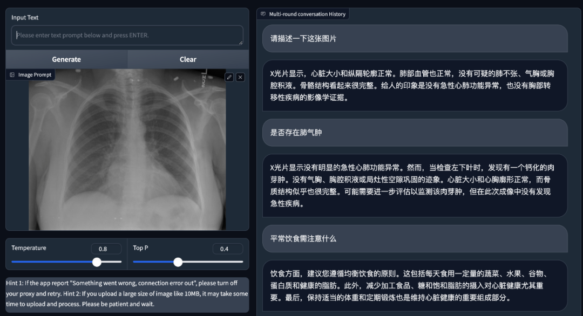Click the Top P label
The height and width of the screenshot is (316, 583).
click(140, 248)
